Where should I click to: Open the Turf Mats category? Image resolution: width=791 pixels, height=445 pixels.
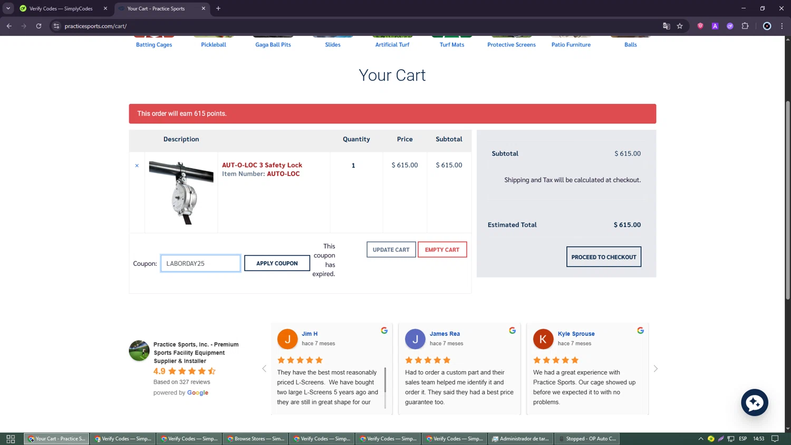pos(452,45)
